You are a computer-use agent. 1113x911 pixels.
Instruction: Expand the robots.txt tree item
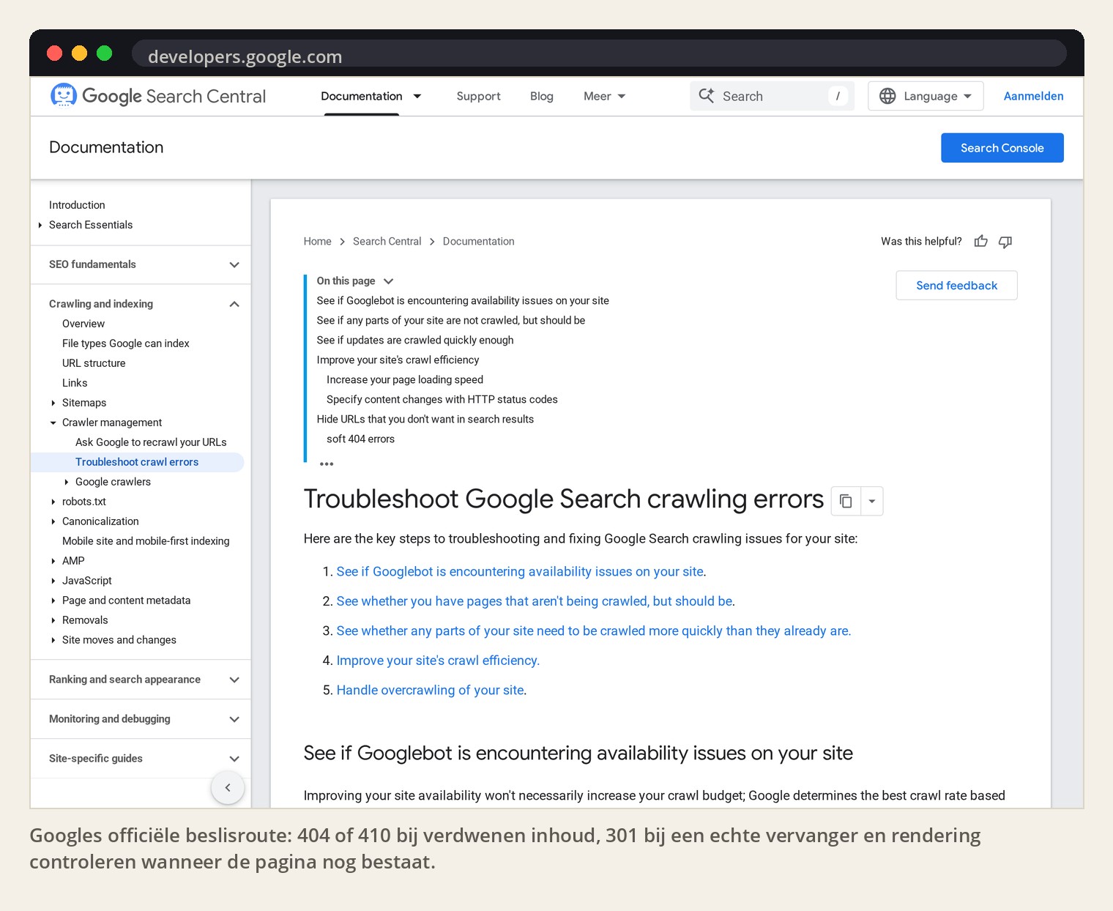53,502
